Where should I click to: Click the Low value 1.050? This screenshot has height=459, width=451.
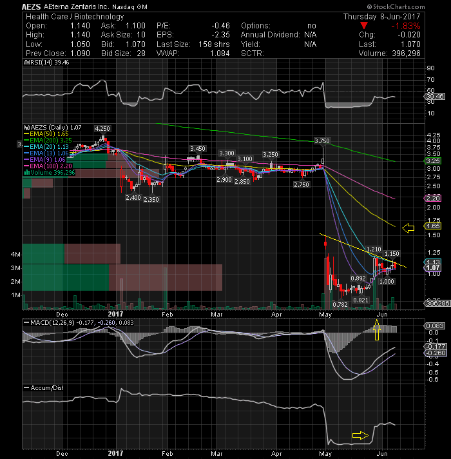(x=80, y=44)
